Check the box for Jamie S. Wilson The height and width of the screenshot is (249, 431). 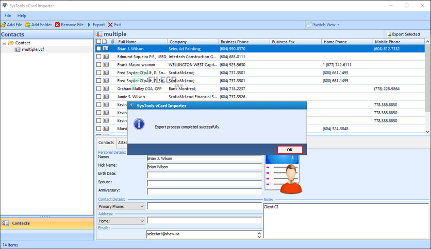98,96
